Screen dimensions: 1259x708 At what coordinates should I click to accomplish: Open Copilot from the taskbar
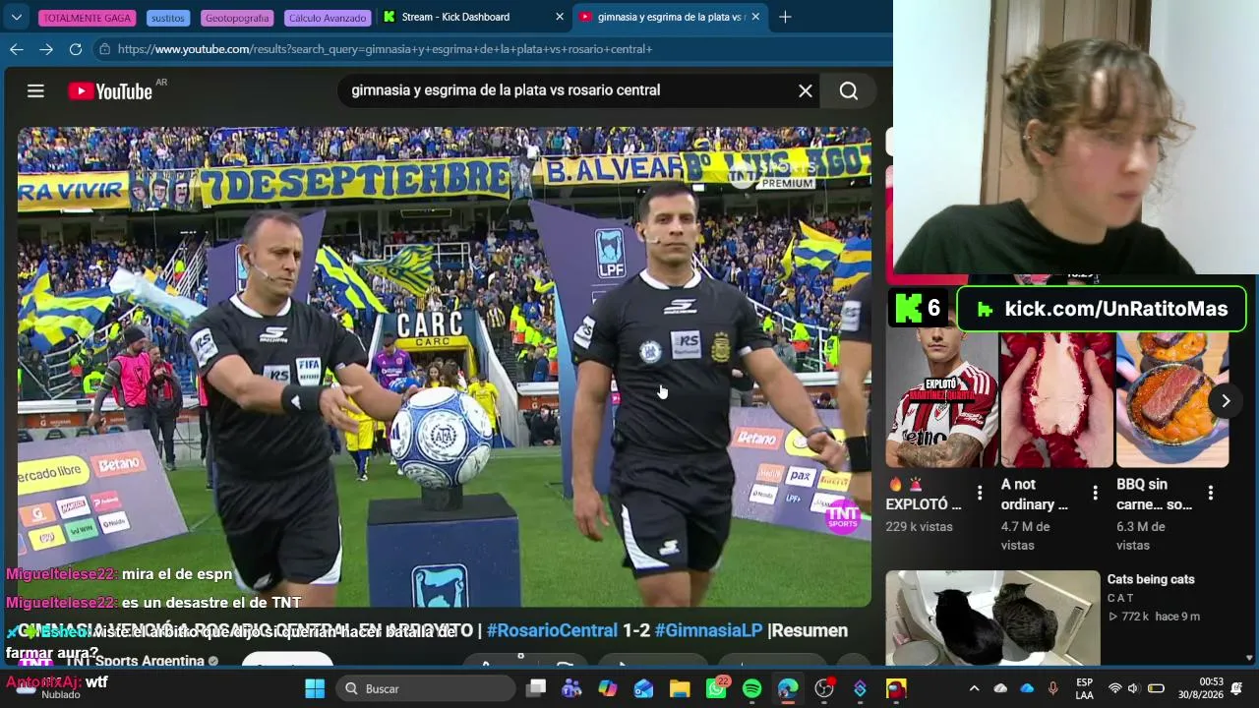[608, 688]
